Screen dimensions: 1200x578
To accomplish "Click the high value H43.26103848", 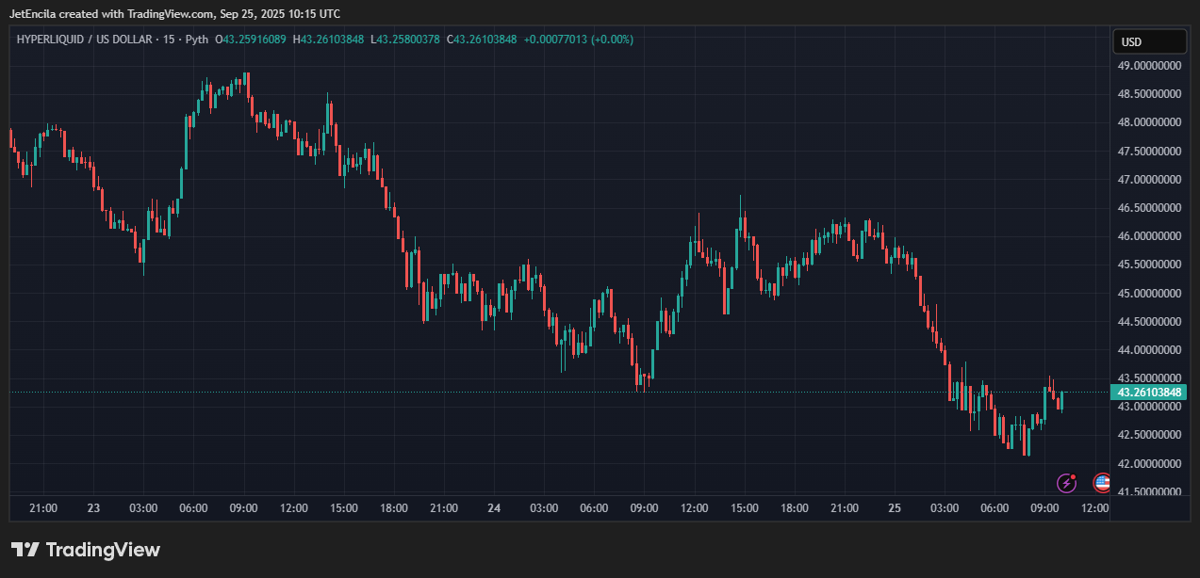I will (328, 40).
